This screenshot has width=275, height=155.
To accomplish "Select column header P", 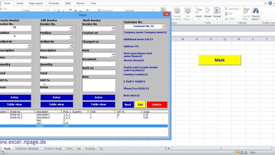I will (211, 39).
